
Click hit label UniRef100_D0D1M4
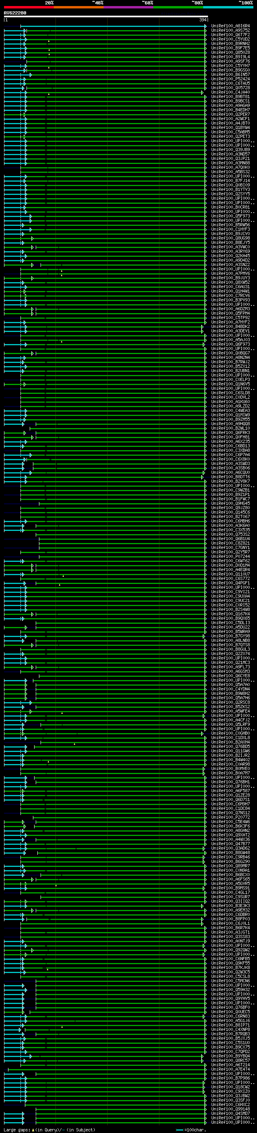point(230,565)
